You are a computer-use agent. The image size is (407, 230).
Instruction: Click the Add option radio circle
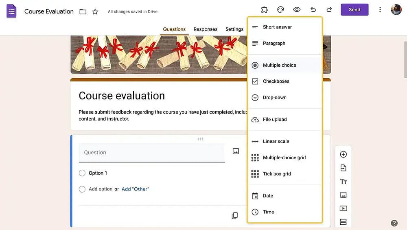(82, 189)
